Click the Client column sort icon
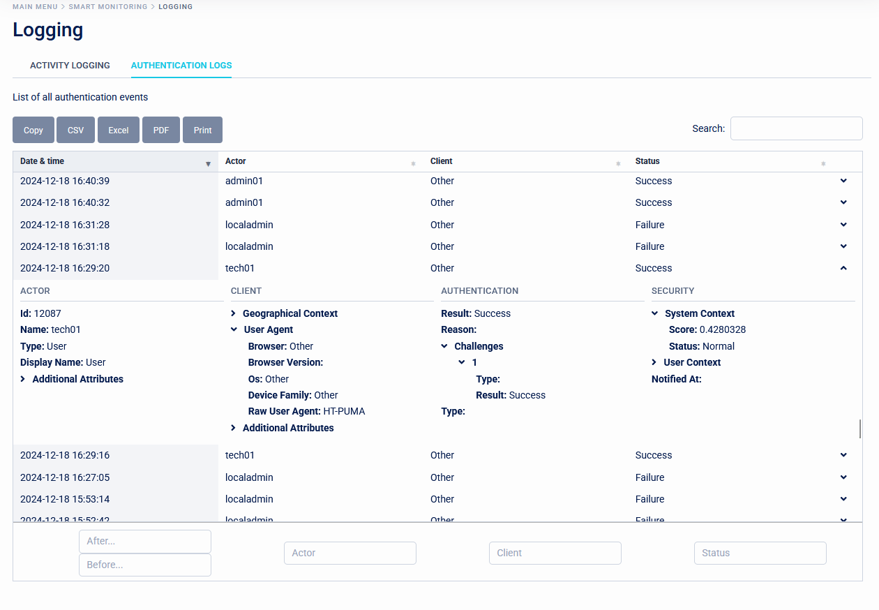This screenshot has height=610, width=879. pyautogui.click(x=618, y=164)
